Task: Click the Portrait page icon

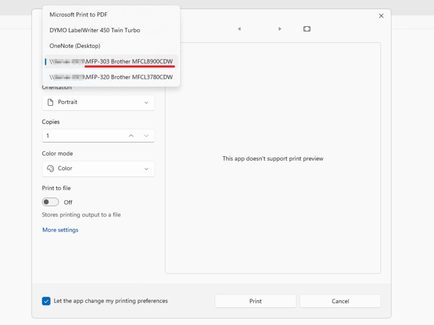Action: coord(50,102)
